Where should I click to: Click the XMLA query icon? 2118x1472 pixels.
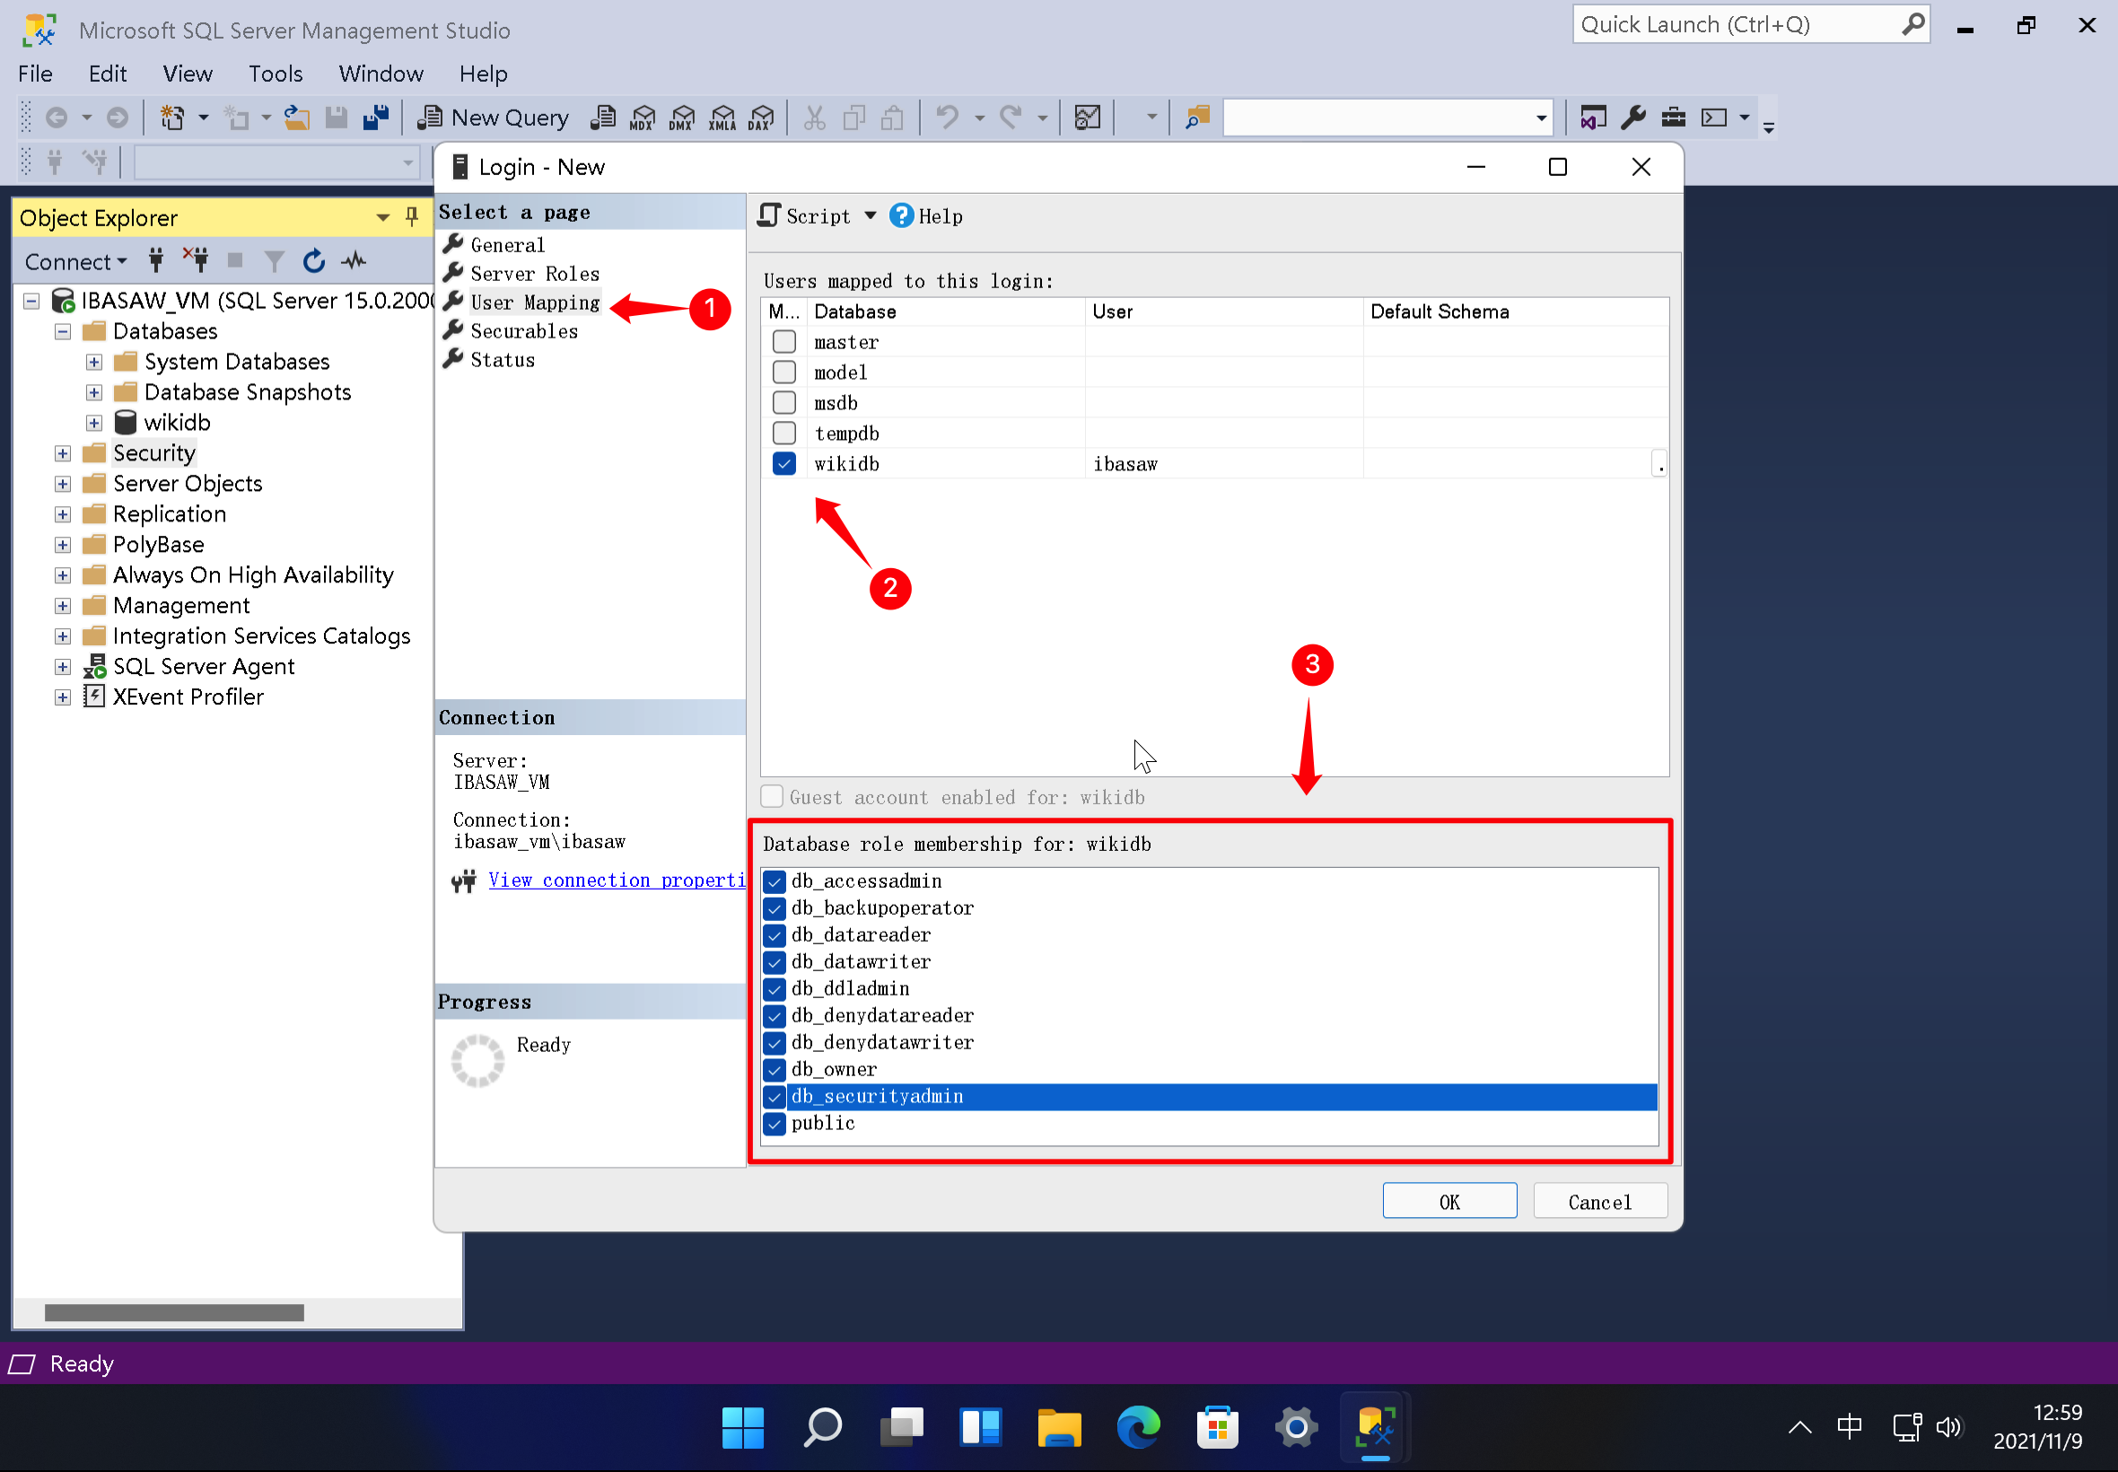point(722,118)
